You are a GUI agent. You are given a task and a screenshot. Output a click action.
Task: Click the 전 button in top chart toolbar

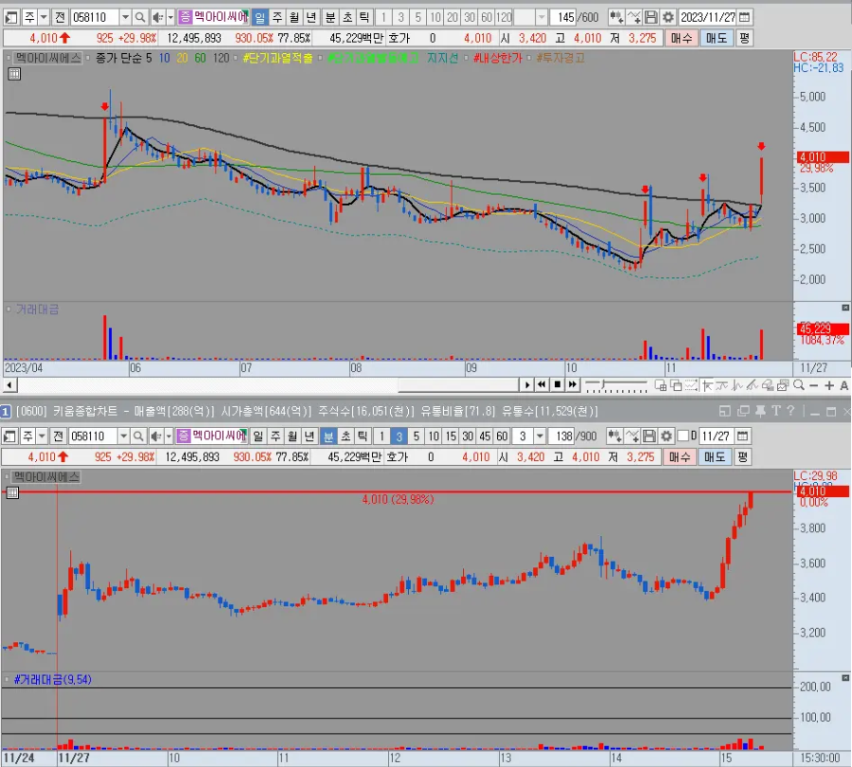click(61, 17)
